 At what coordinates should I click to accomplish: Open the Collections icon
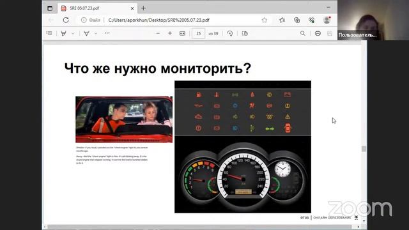tap(297, 20)
